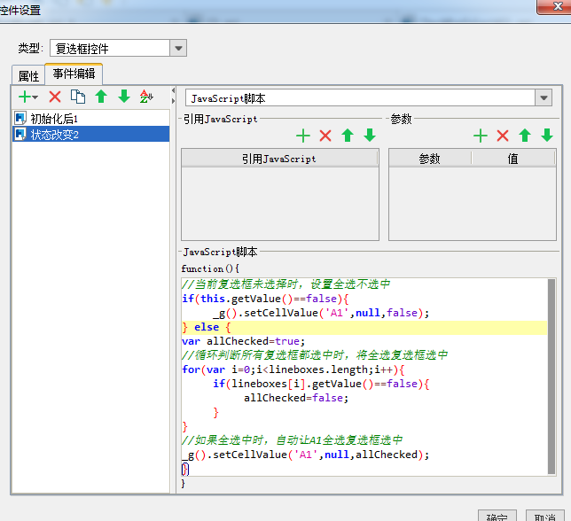
Task: Click the comment 当前复选框未选择时
Action: point(285,284)
